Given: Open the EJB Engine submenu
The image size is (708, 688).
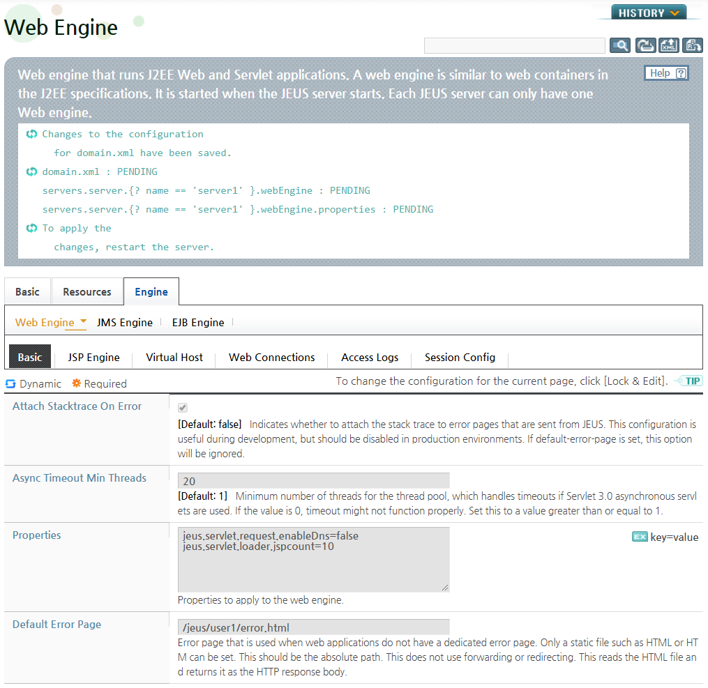Looking at the screenshot, I should click(x=198, y=323).
